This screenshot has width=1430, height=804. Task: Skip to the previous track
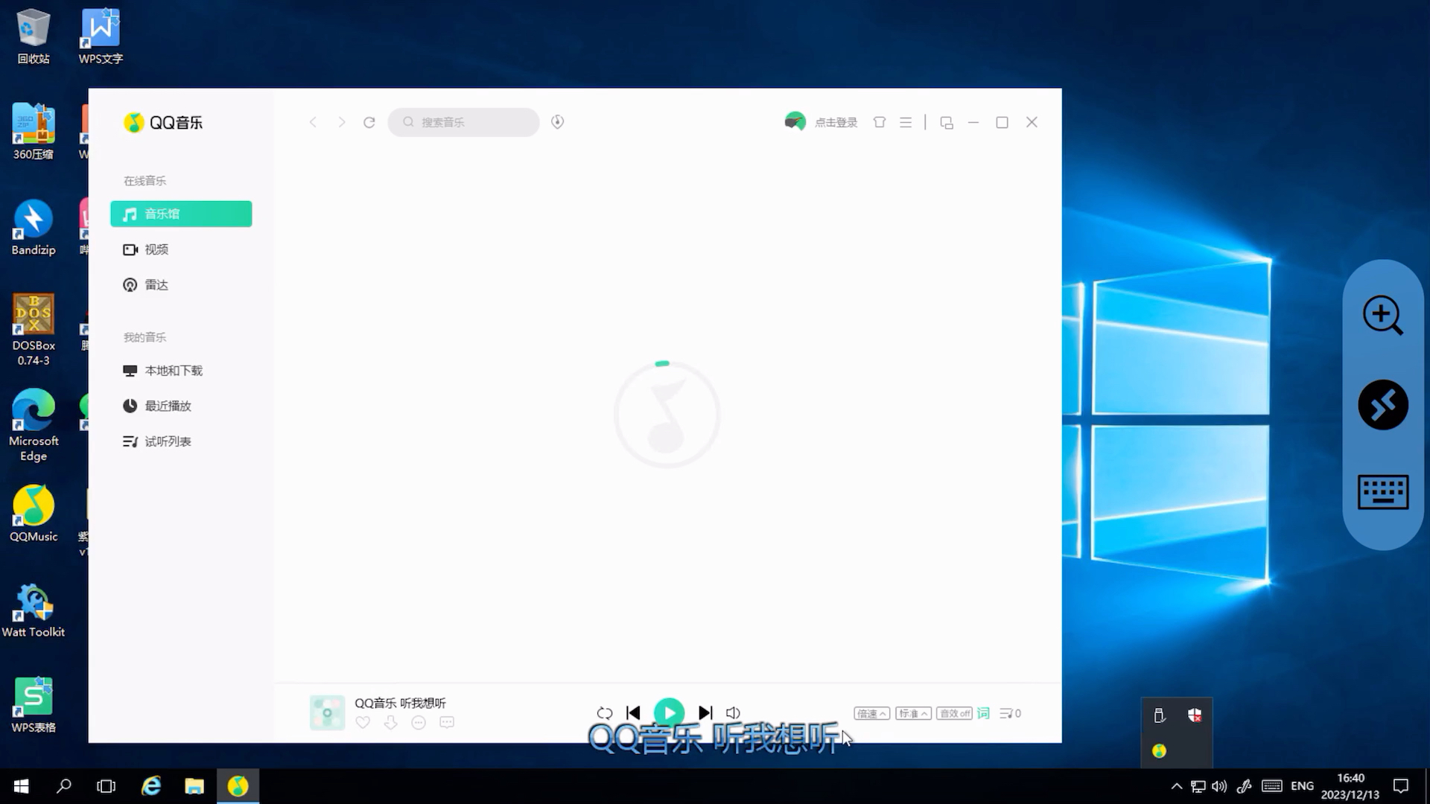(x=633, y=712)
